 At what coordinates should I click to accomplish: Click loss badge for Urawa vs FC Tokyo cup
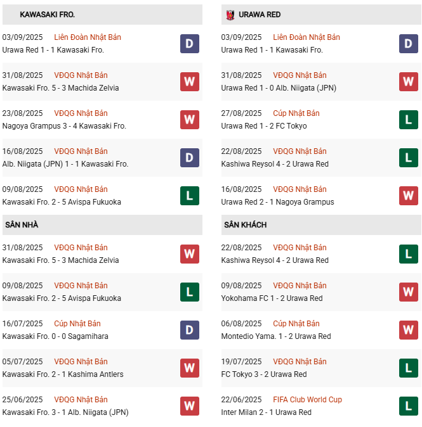(x=408, y=120)
